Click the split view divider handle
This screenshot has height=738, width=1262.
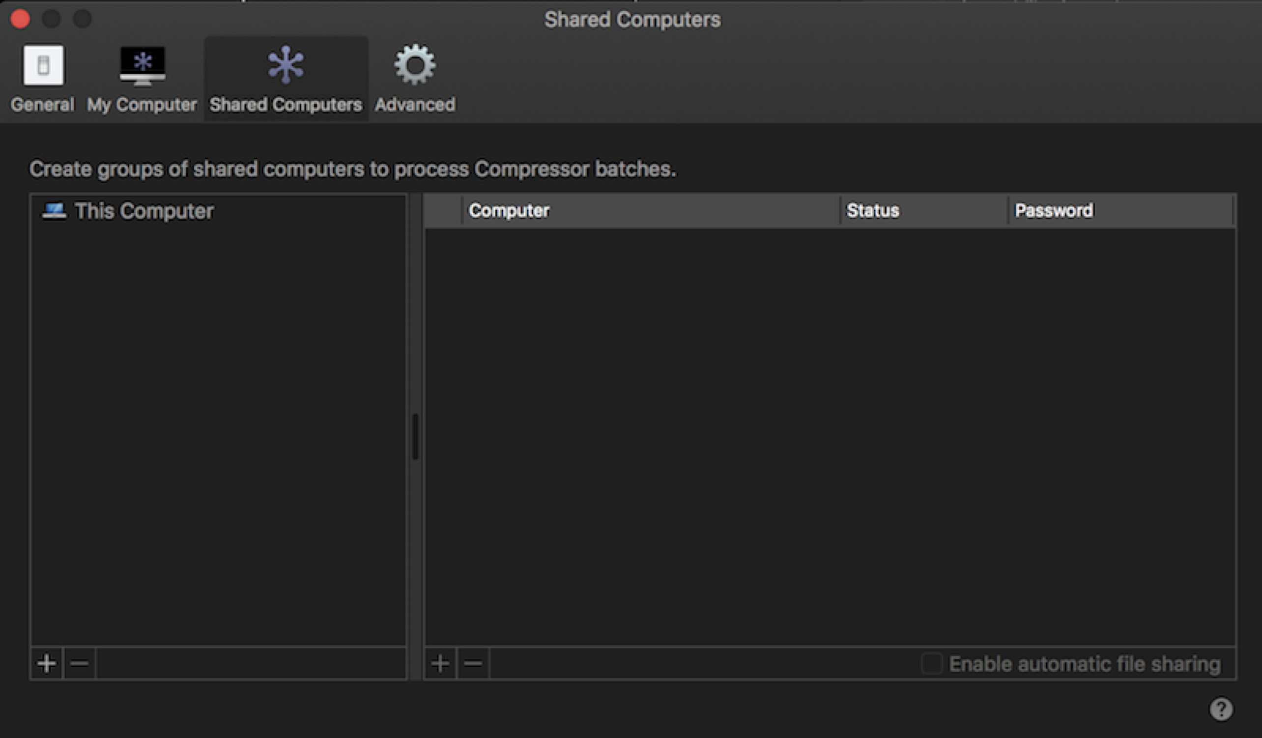pos(415,437)
